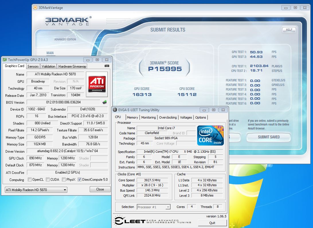313x228 pixels.
Task: Toggle the DirectCompute 5.0 checkbox
Action: click(x=79, y=180)
